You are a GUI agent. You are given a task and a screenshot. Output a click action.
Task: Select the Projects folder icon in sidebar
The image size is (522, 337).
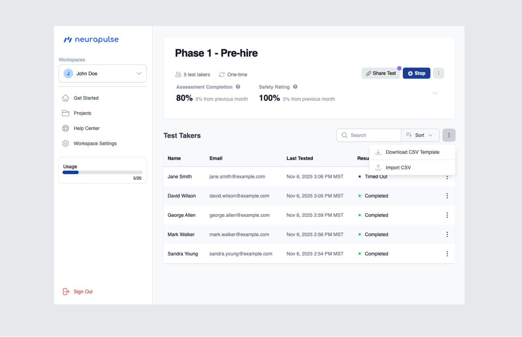pyautogui.click(x=66, y=113)
